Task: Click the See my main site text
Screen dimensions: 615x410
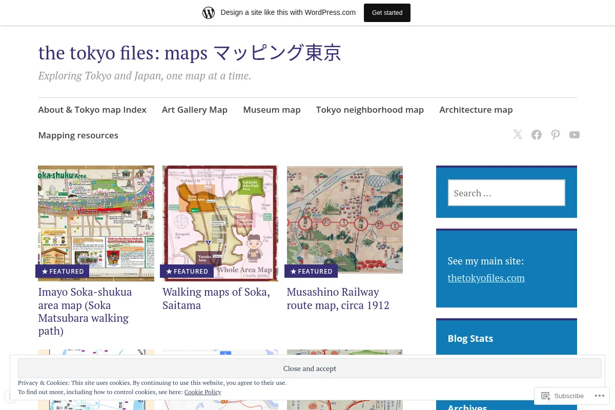Action: (486, 261)
